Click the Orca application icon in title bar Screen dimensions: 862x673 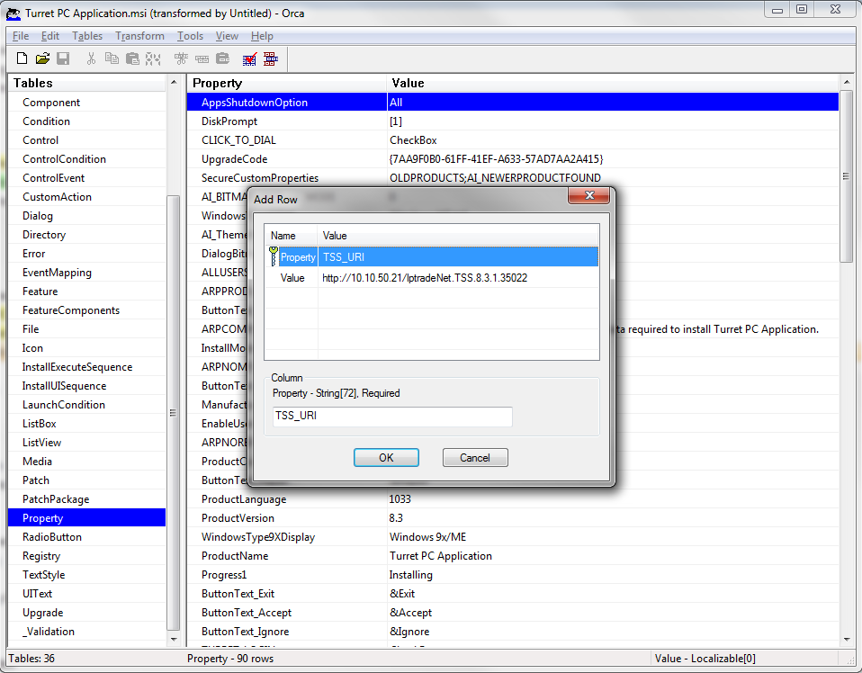[x=13, y=13]
